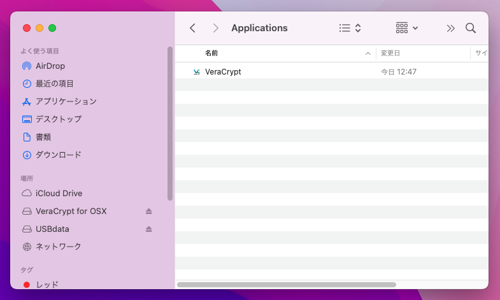Open AirDrop in the sidebar
Viewport: 500px width, 300px height.
tap(50, 66)
